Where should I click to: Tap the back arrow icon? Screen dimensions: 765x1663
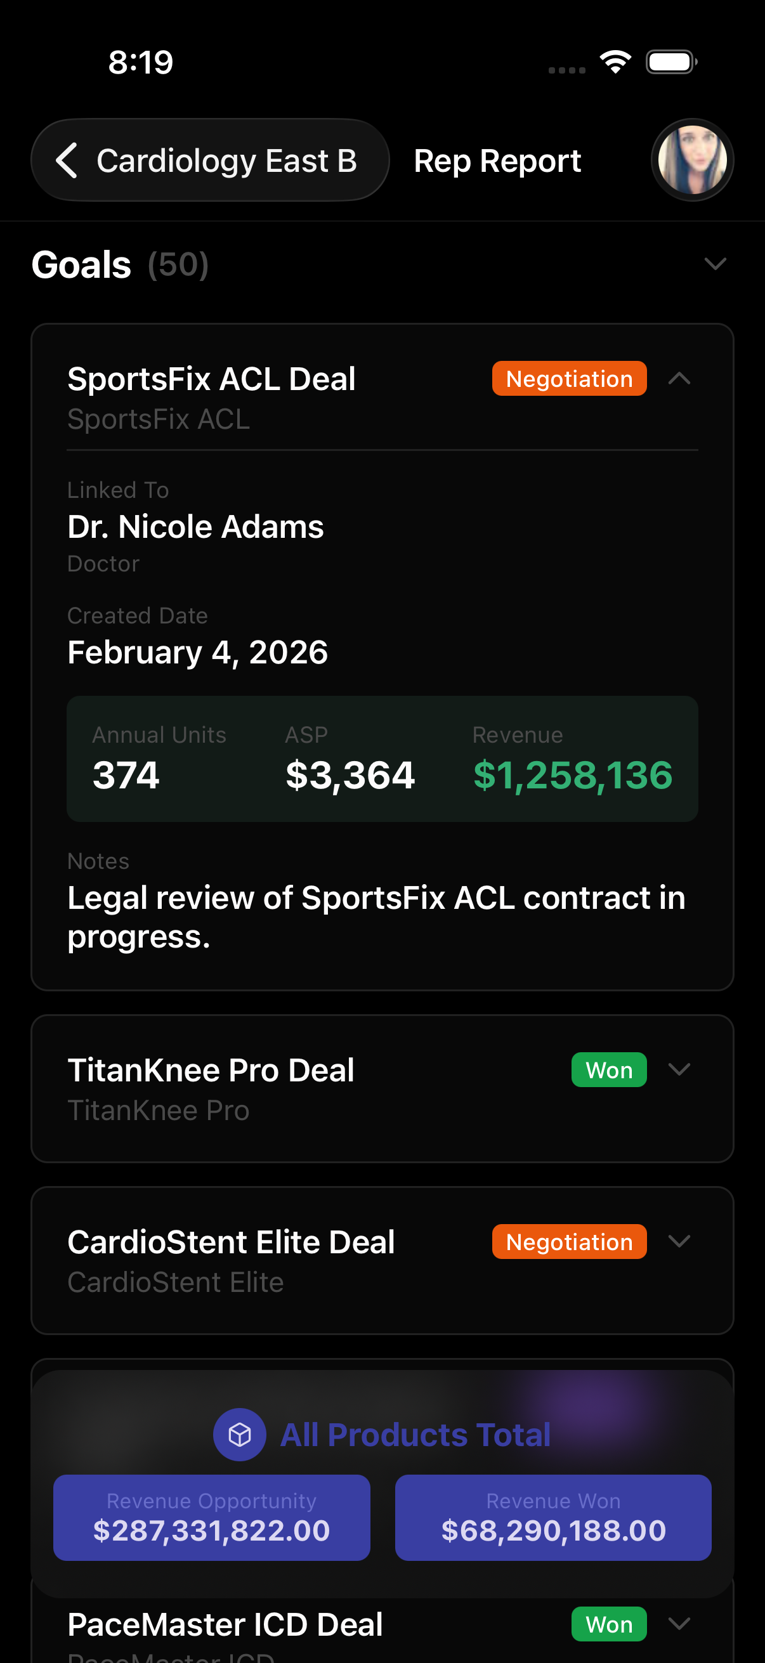67,160
